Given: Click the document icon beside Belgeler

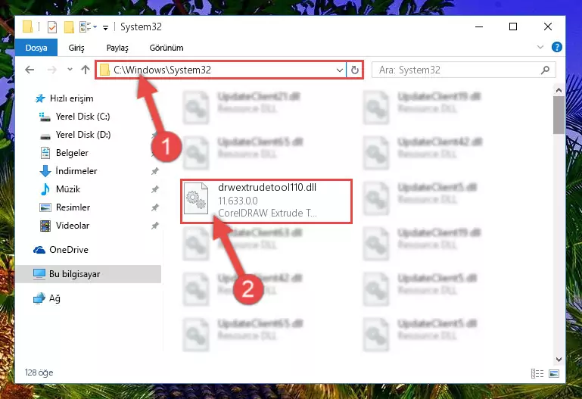Looking at the screenshot, I should tap(45, 153).
